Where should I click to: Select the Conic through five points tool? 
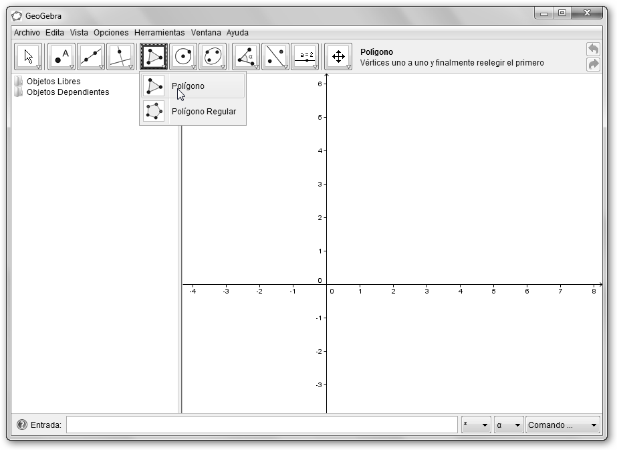pyautogui.click(x=213, y=57)
